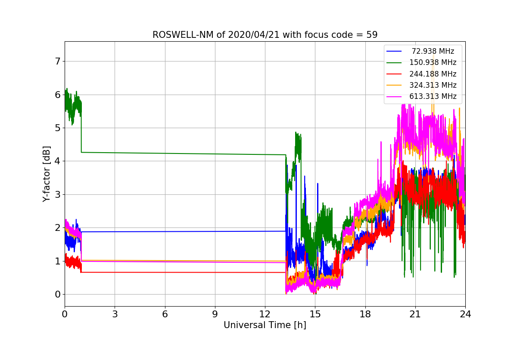The image size is (517, 344).
Task: Click the red legend line sample
Action: (x=394, y=74)
